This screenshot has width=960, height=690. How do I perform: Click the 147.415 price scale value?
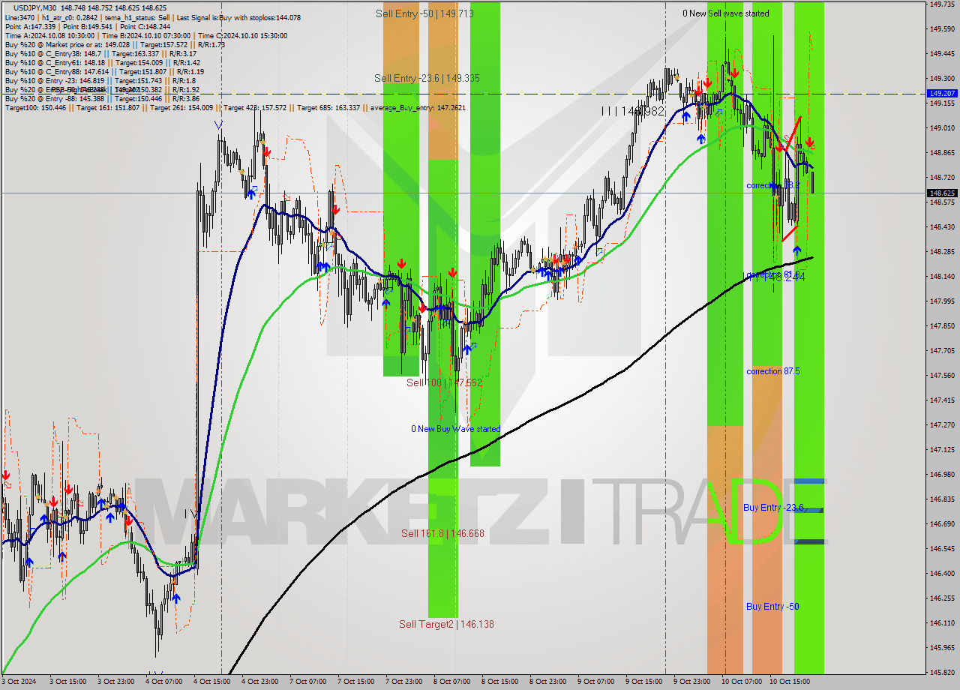(942, 400)
